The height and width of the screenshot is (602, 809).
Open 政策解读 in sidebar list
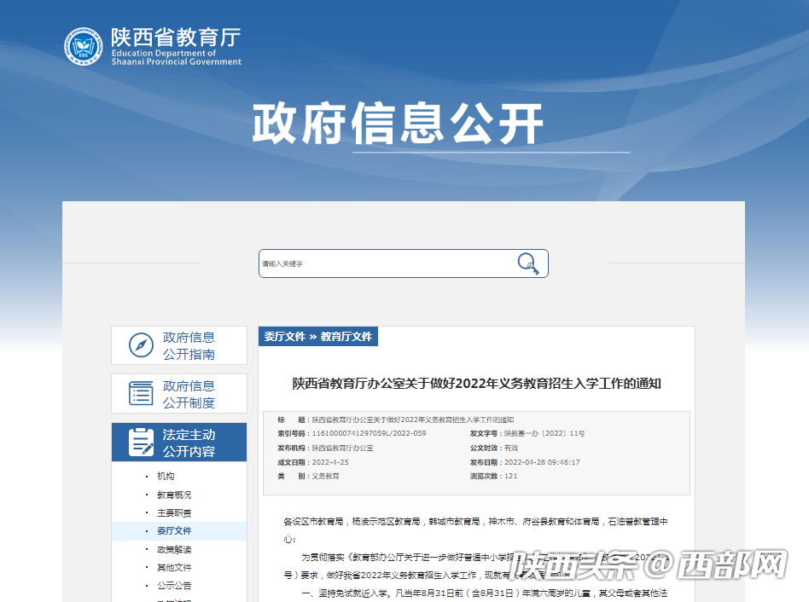(x=174, y=549)
